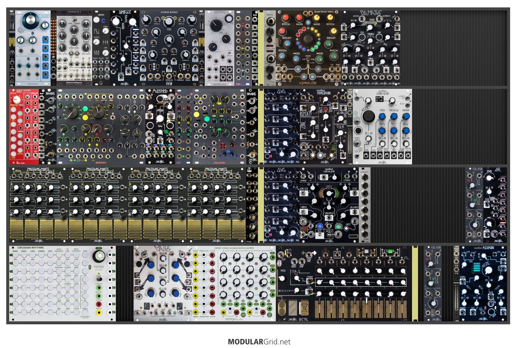519x348 pixels.
Task: Choose the CHANNEL pad on Circadian Rhythms
Action: tap(42, 255)
